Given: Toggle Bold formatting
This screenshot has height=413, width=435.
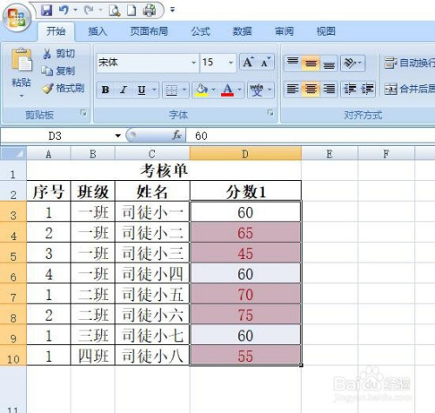Looking at the screenshot, I should pyautogui.click(x=105, y=90).
